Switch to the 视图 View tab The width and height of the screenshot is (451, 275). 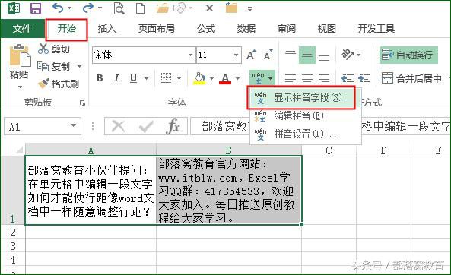[x=327, y=28]
